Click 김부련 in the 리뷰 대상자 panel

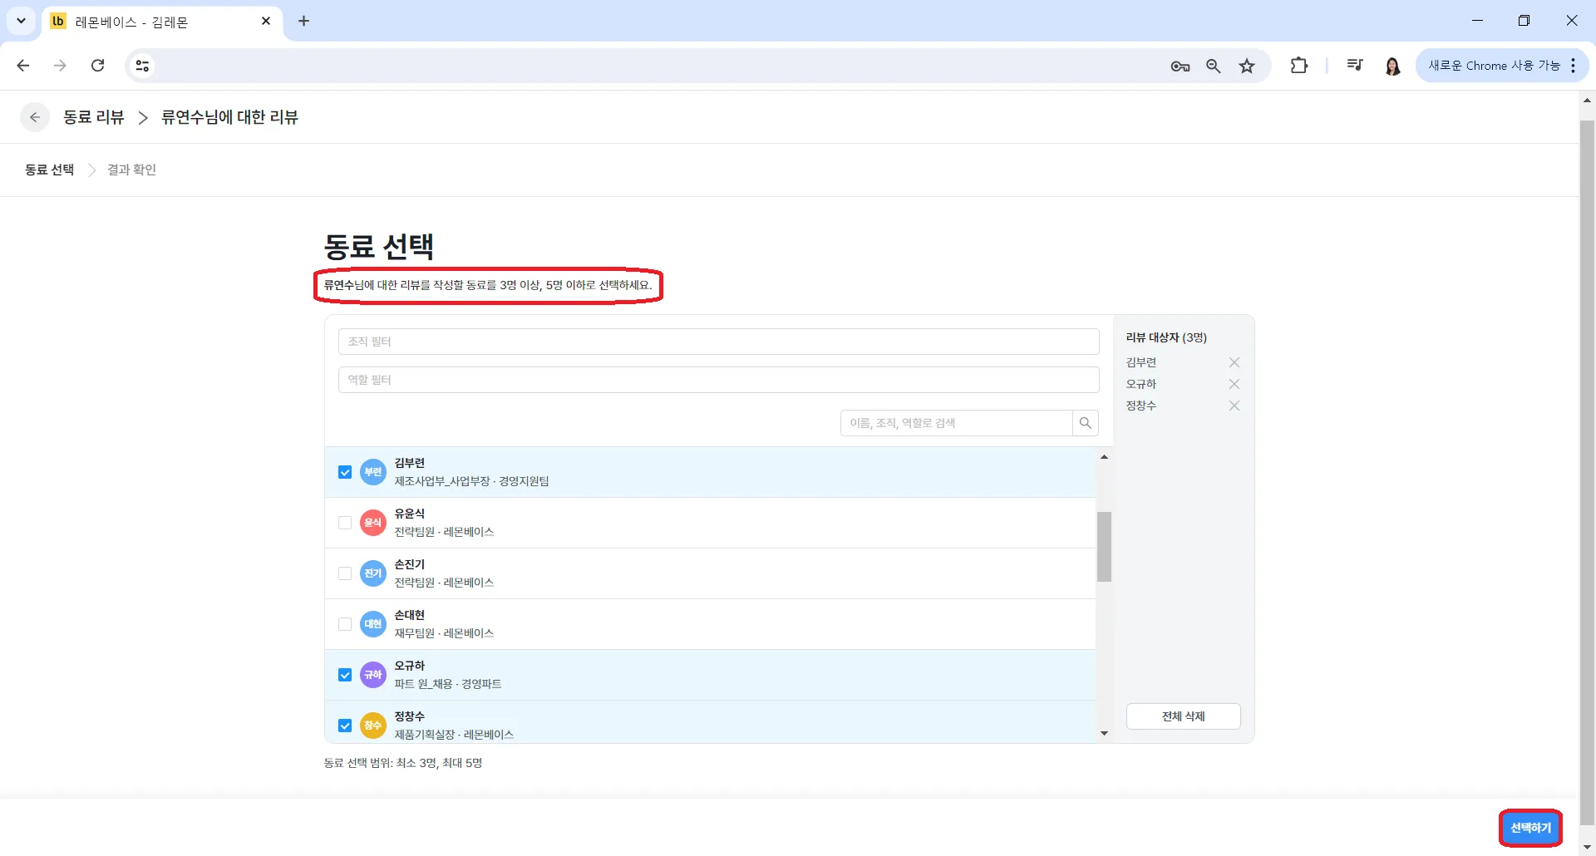click(x=1141, y=362)
